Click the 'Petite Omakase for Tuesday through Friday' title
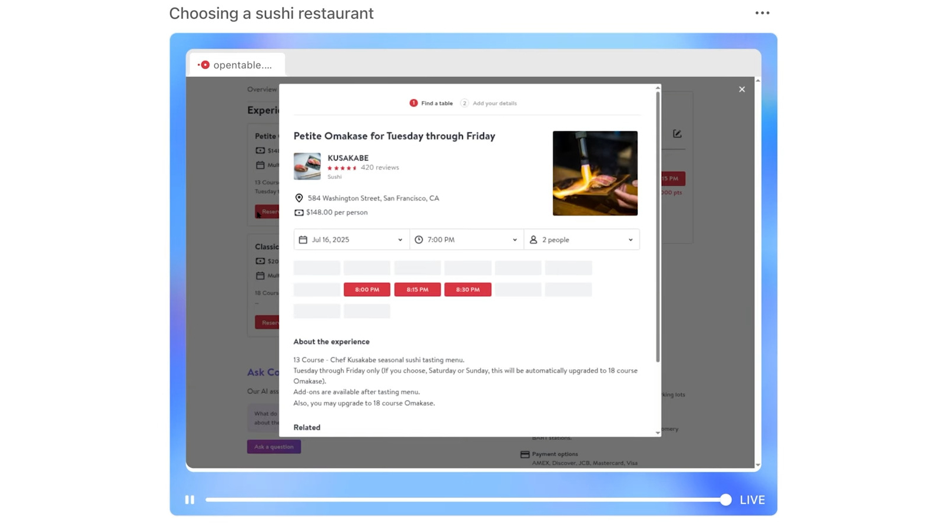This screenshot has width=942, height=529. (x=394, y=136)
